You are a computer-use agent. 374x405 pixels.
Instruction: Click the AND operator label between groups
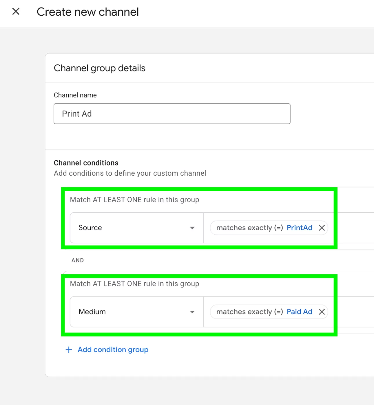(78, 260)
